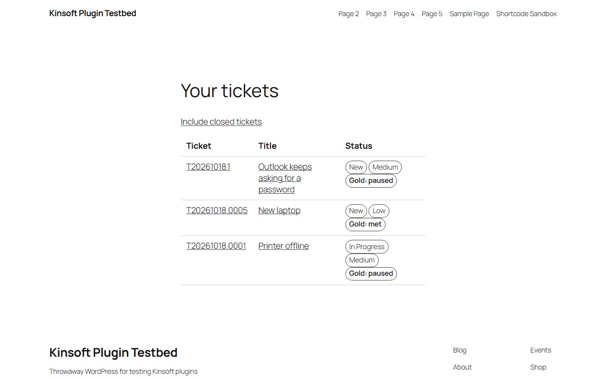Image resolution: width=606 pixels, height=379 pixels.
Task: View the Printer offline ticket
Action: tap(284, 246)
